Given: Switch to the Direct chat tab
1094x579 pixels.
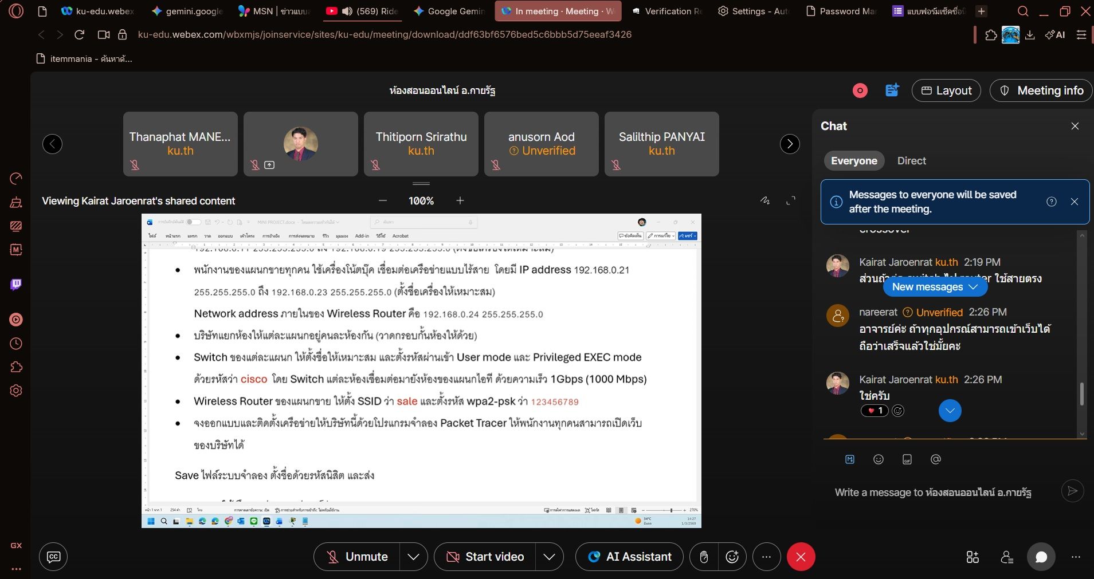Looking at the screenshot, I should coord(911,161).
